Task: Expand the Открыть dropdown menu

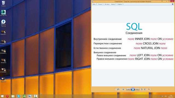Action: (x=120, y=4)
